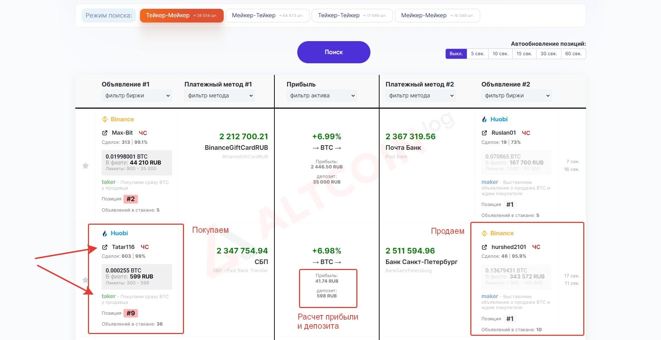Click the Binance logo in first row
Screen dimensions: 661x340
105,119
